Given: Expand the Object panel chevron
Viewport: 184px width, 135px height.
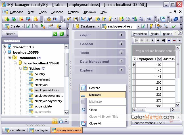Looking at the screenshot, I should point(121,35).
